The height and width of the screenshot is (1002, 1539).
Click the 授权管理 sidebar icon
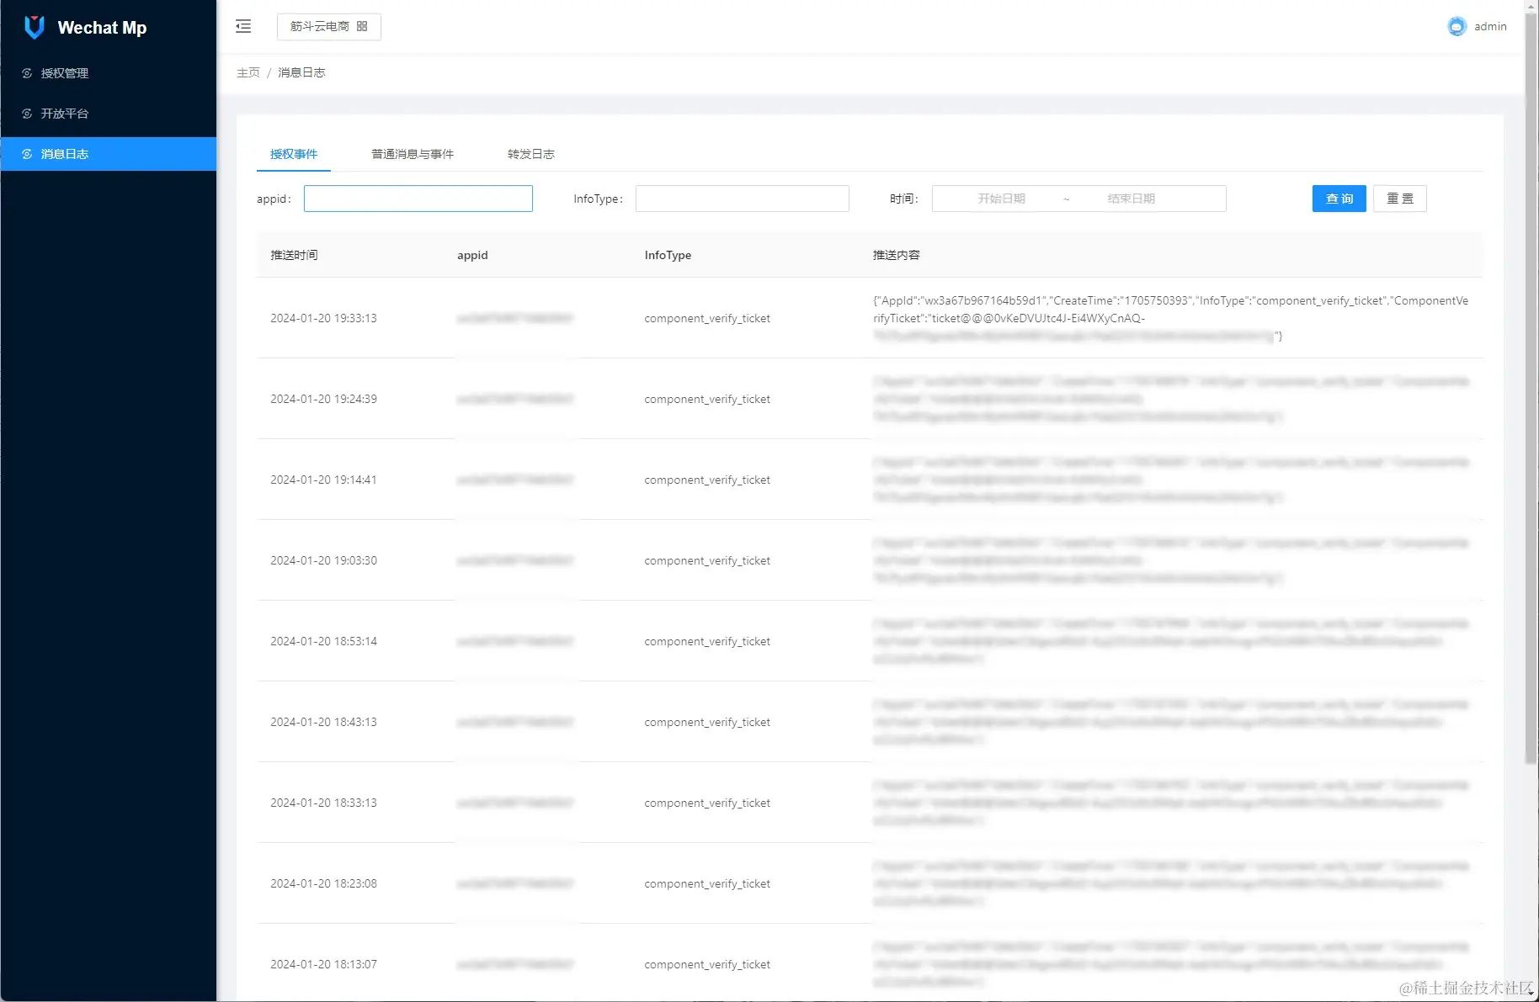click(x=27, y=73)
